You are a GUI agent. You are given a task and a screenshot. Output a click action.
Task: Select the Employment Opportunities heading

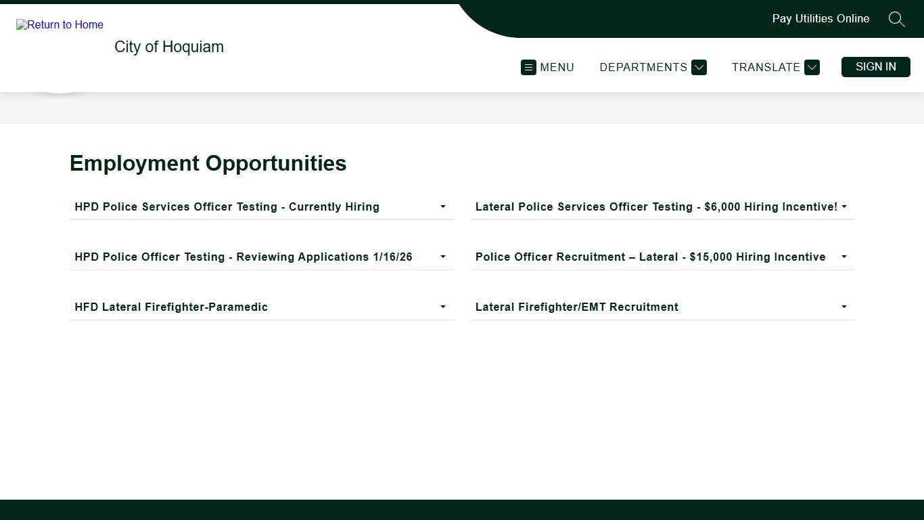pyautogui.click(x=208, y=163)
